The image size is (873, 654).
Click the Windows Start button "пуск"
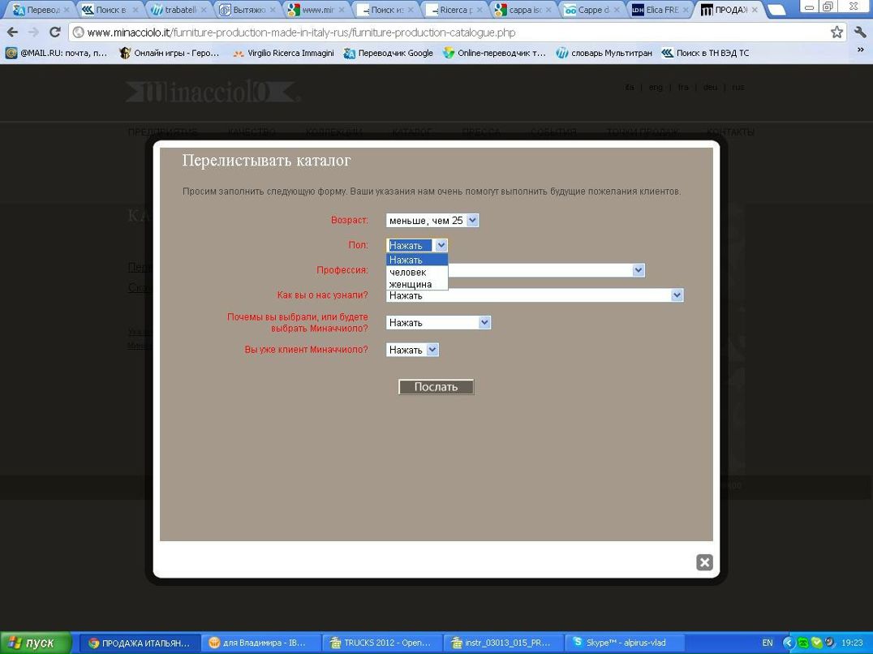pyautogui.click(x=32, y=643)
